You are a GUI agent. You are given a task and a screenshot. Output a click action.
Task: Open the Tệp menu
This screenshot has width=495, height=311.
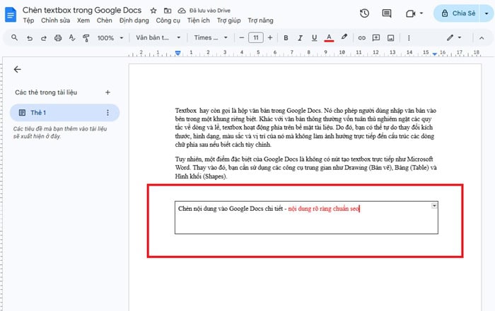point(28,20)
